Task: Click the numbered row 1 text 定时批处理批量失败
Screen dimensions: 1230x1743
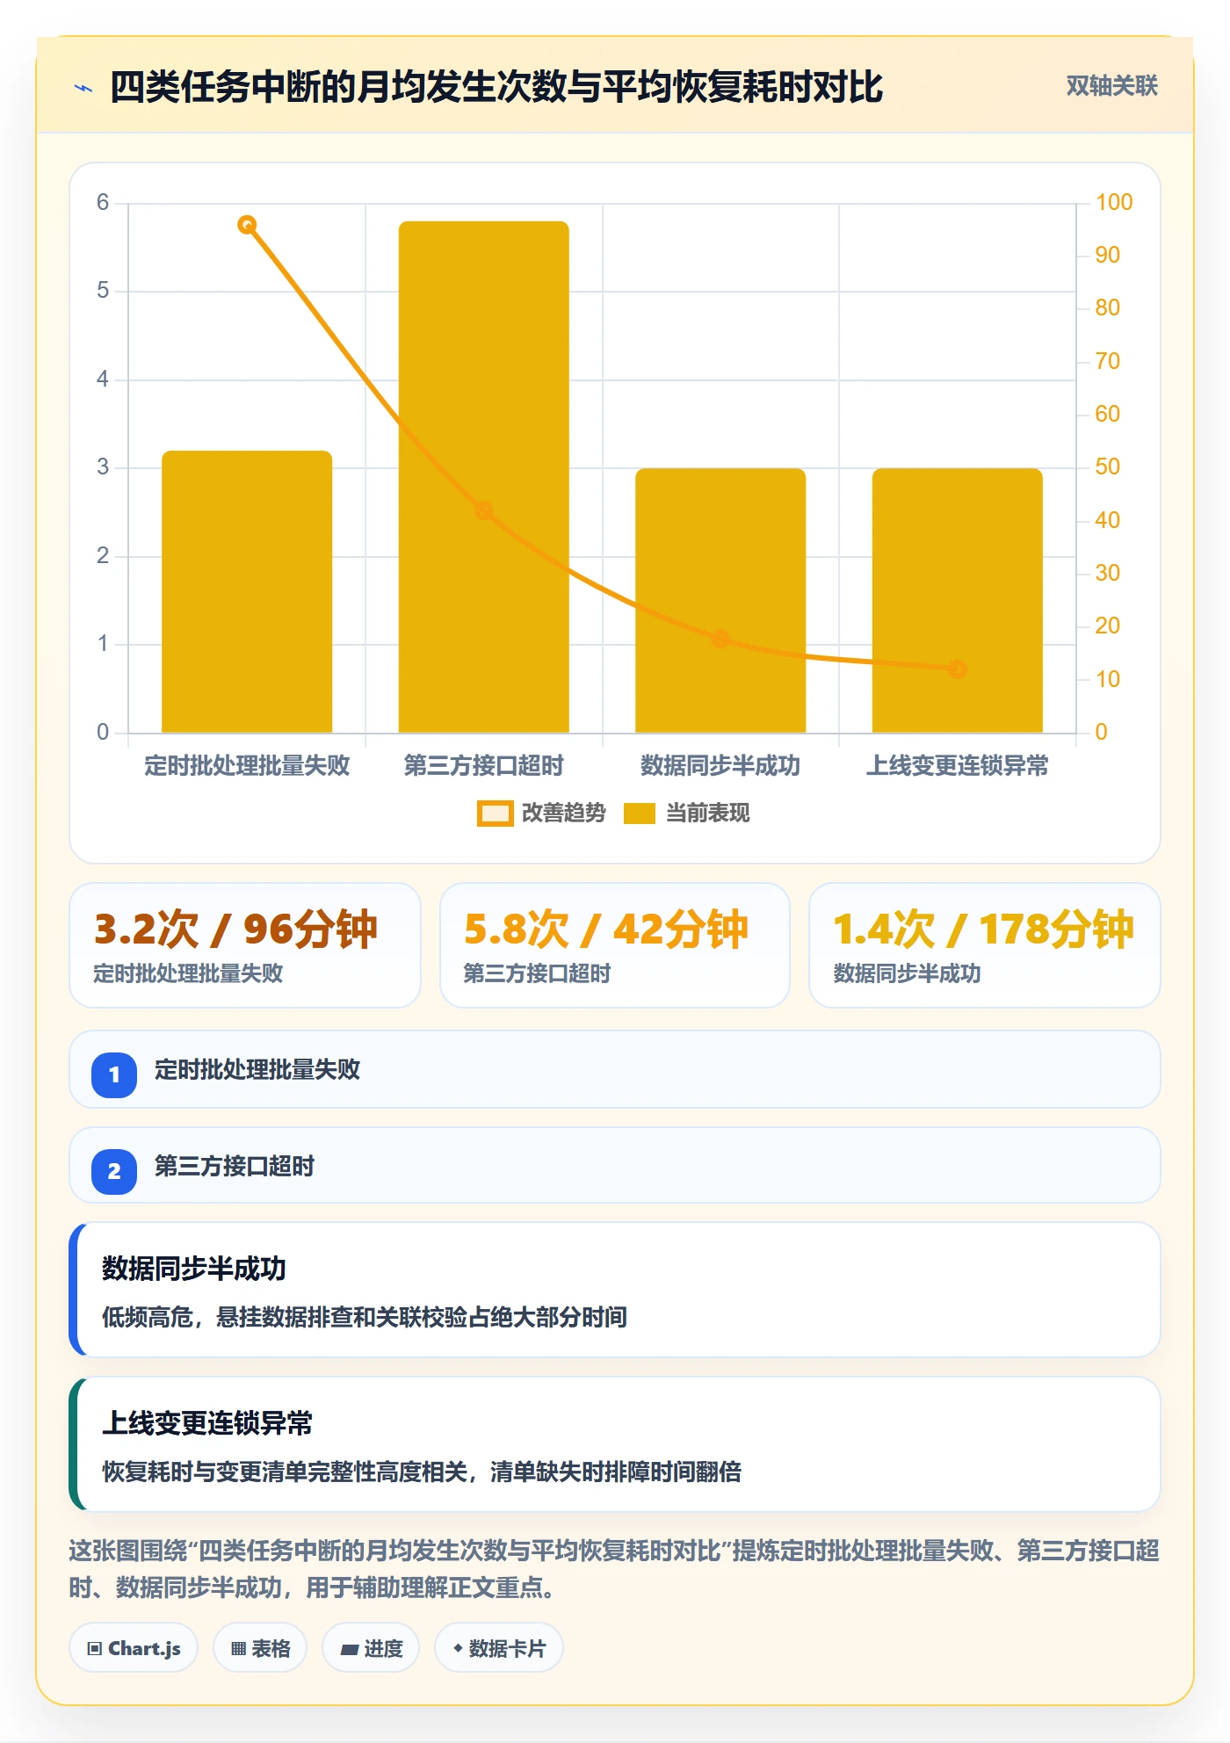Action: 257,1070
